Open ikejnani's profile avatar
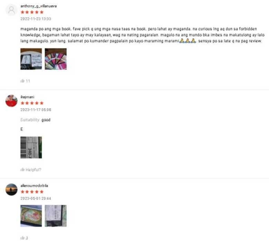Screen dimensions: 269x242 click(11, 101)
